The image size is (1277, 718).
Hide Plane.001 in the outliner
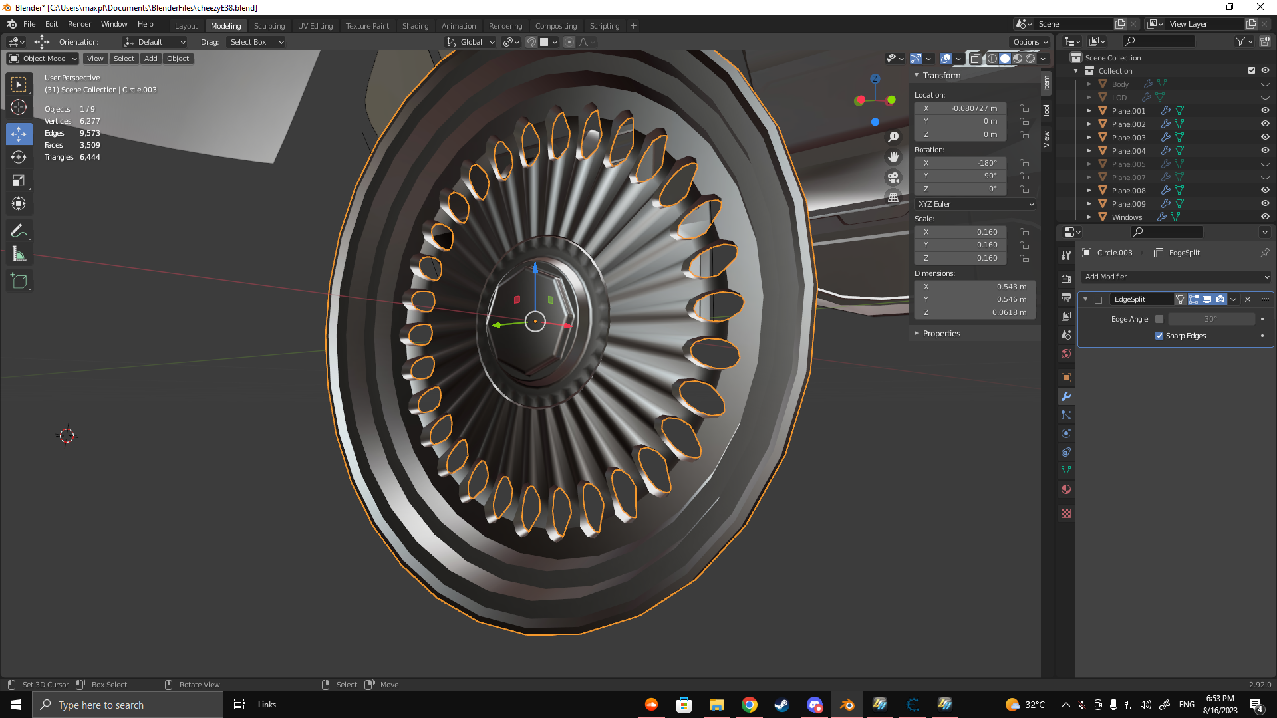click(x=1265, y=110)
